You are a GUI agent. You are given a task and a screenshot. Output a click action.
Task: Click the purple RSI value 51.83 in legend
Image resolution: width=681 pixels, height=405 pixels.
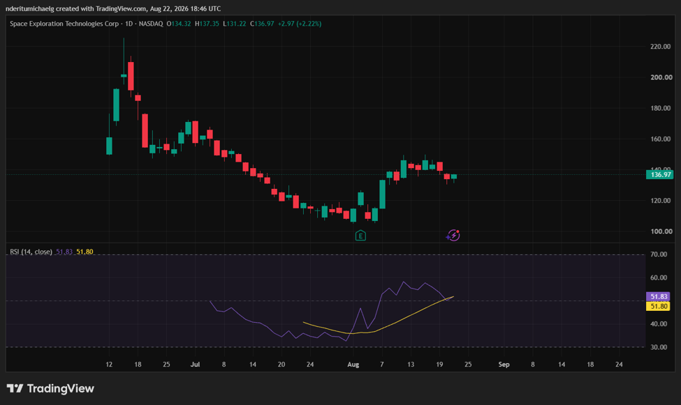point(64,252)
